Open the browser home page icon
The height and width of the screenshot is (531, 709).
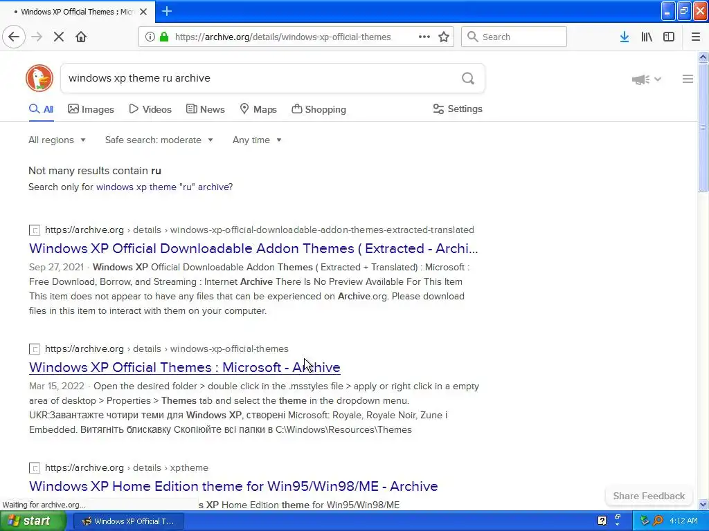pos(81,37)
